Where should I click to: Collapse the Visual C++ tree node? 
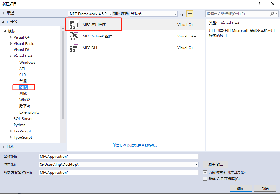coord(10,56)
